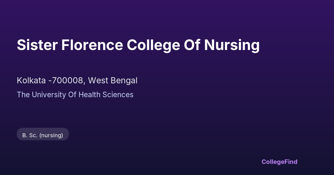The height and width of the screenshot is (175, 334).
Task: Click "B. Sc." inside the course pill
Action: [x=30, y=135]
